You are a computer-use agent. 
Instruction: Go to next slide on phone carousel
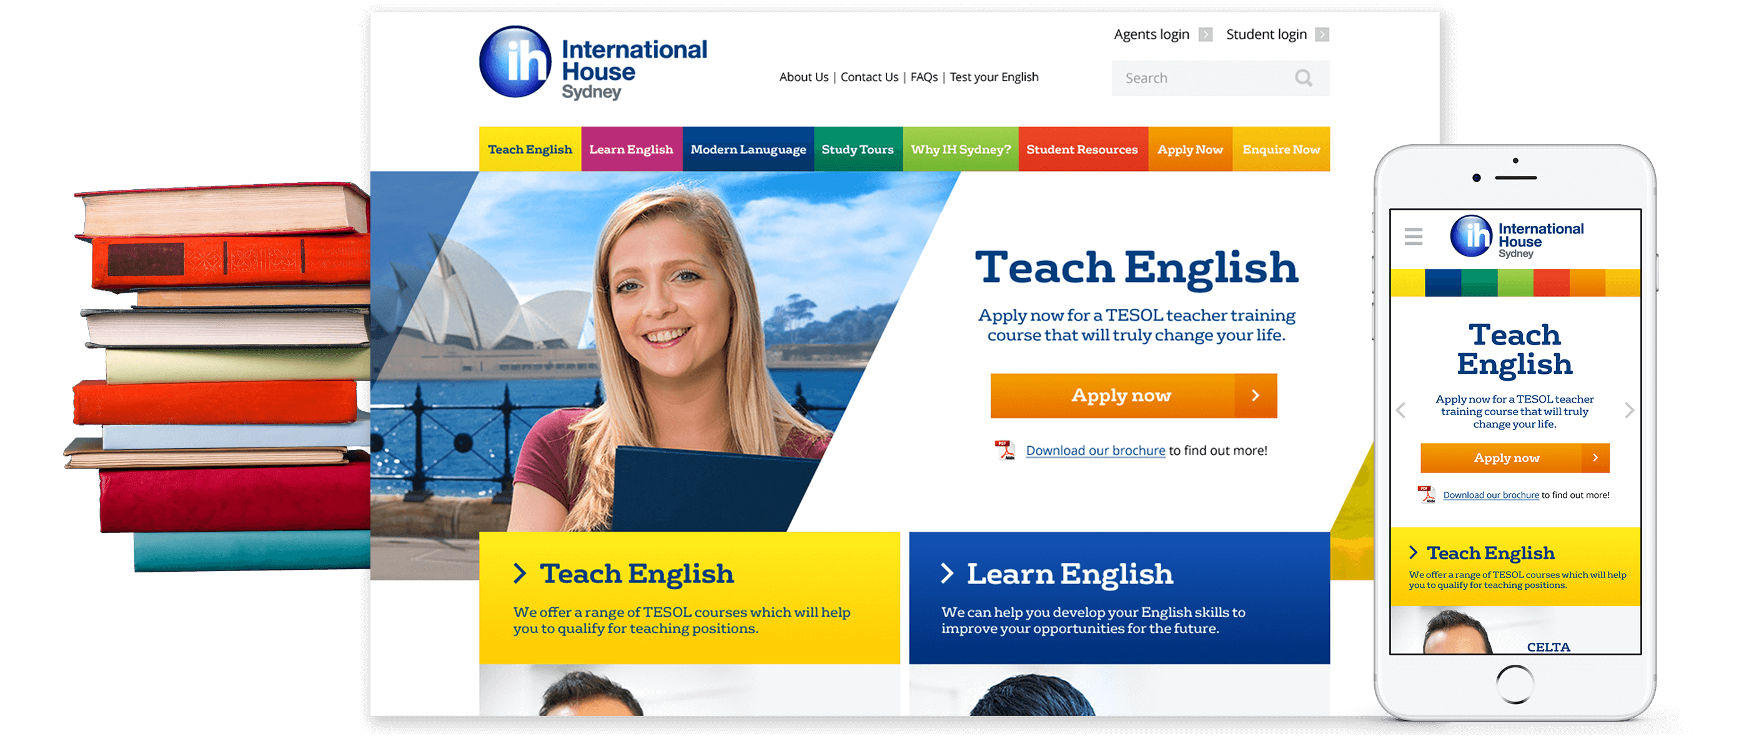tap(1630, 411)
